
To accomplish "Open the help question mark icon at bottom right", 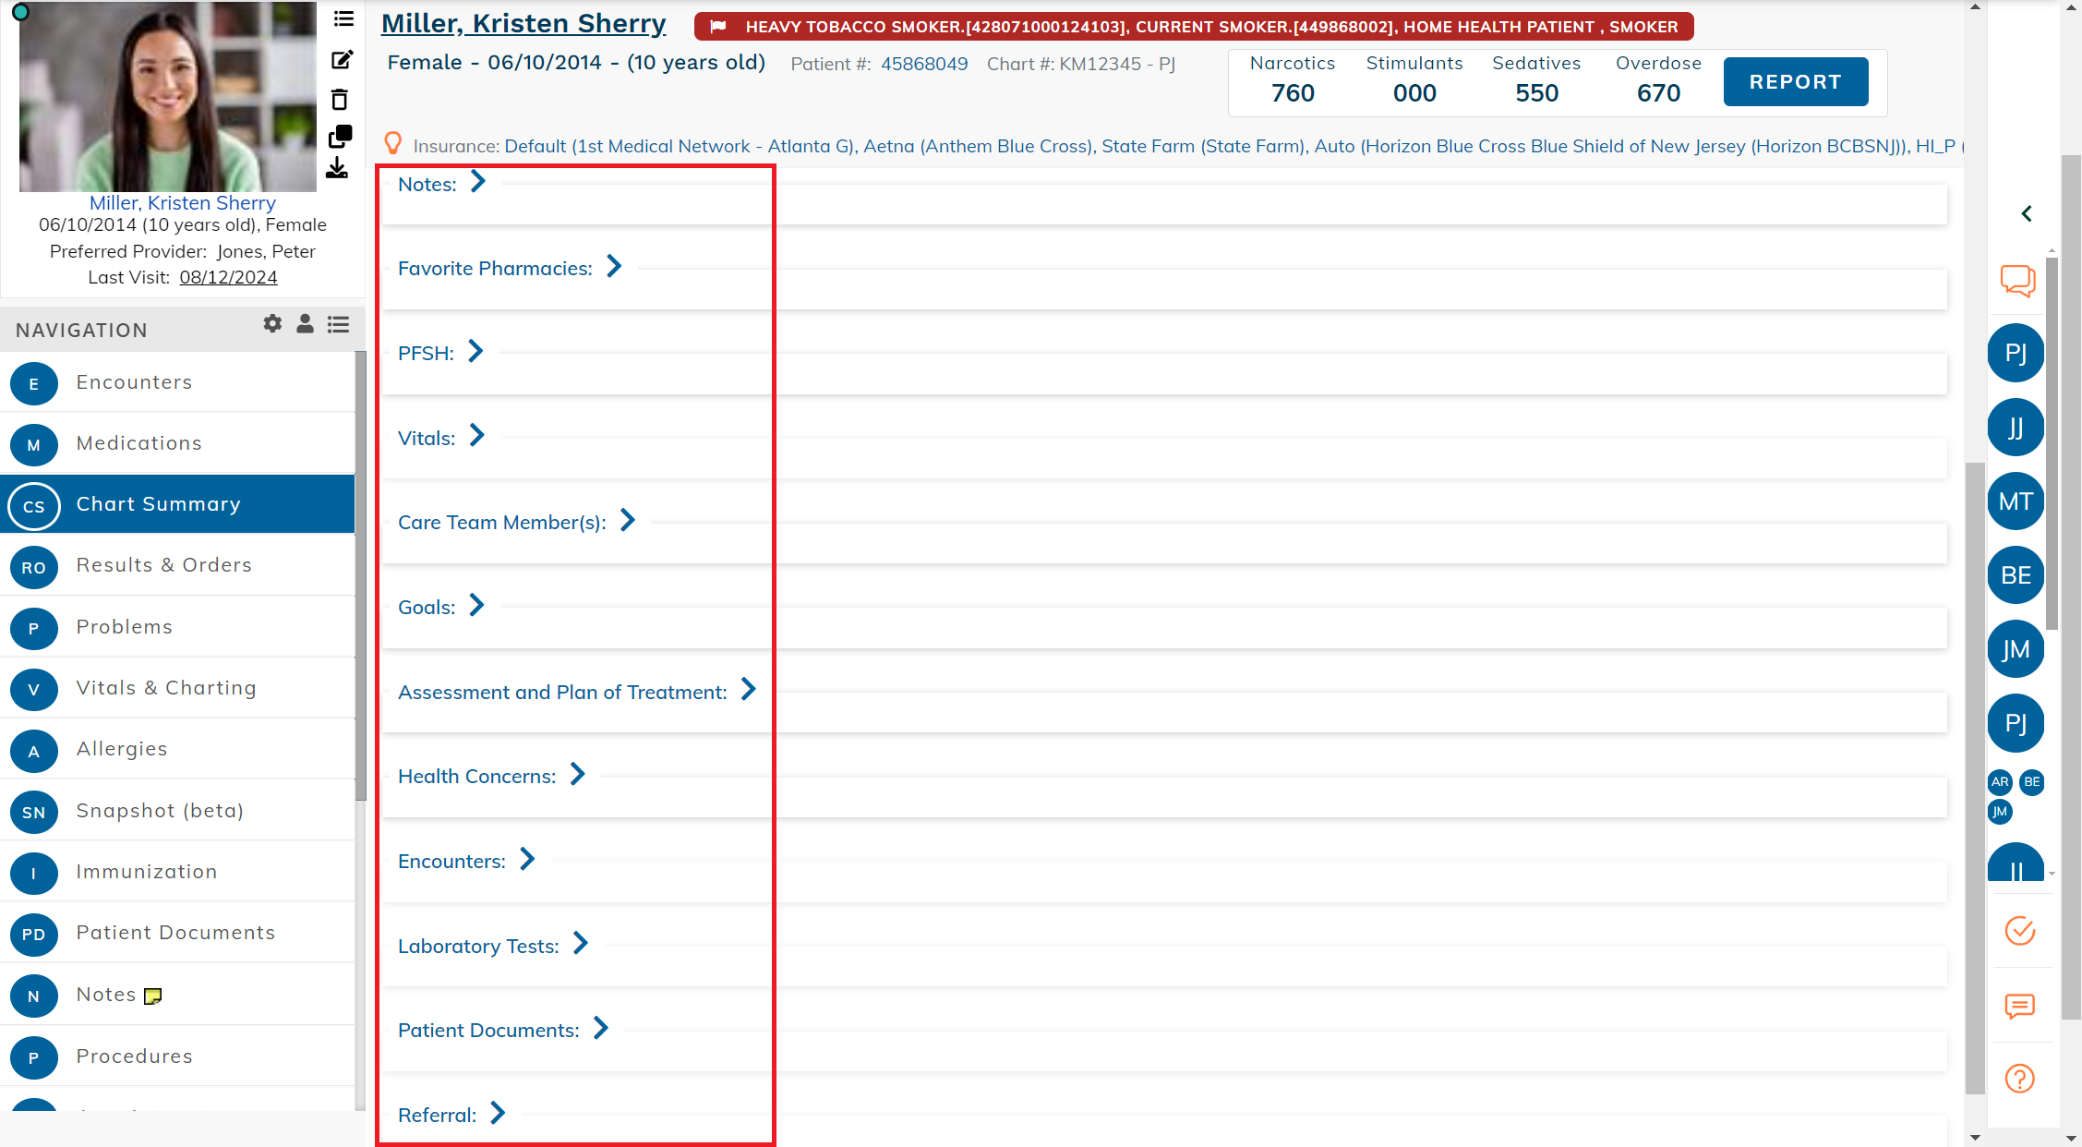I will click(x=2018, y=1078).
